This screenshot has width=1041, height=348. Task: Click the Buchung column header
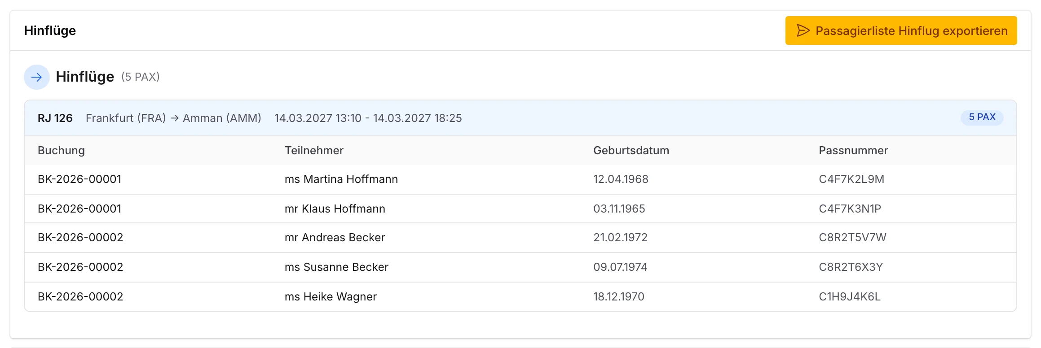(x=61, y=151)
